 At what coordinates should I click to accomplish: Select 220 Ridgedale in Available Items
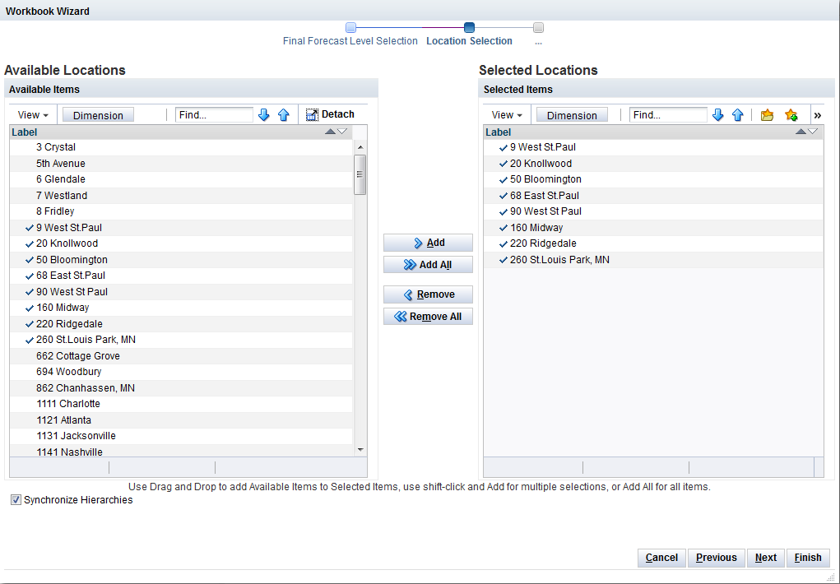[181, 324]
